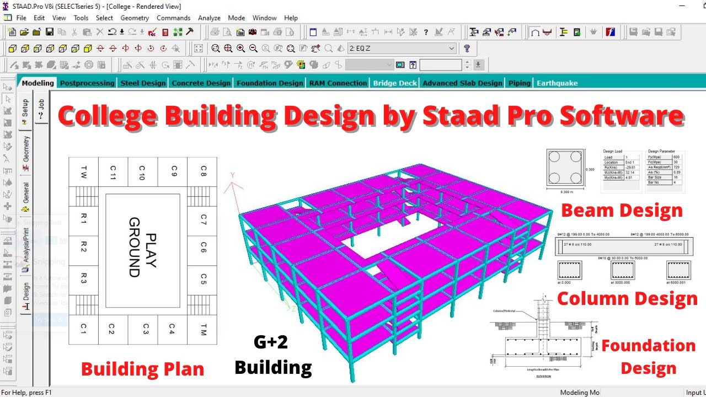
Task: Open the Commands menu
Action: point(173,18)
